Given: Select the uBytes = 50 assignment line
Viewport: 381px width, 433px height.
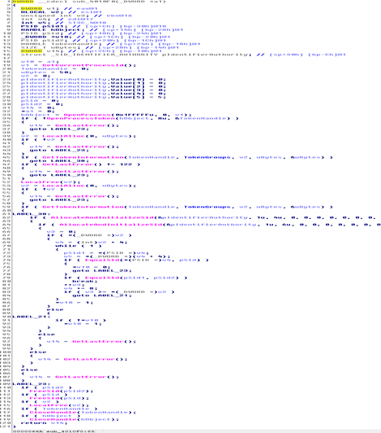Looking at the screenshot, I should tap(46, 72).
